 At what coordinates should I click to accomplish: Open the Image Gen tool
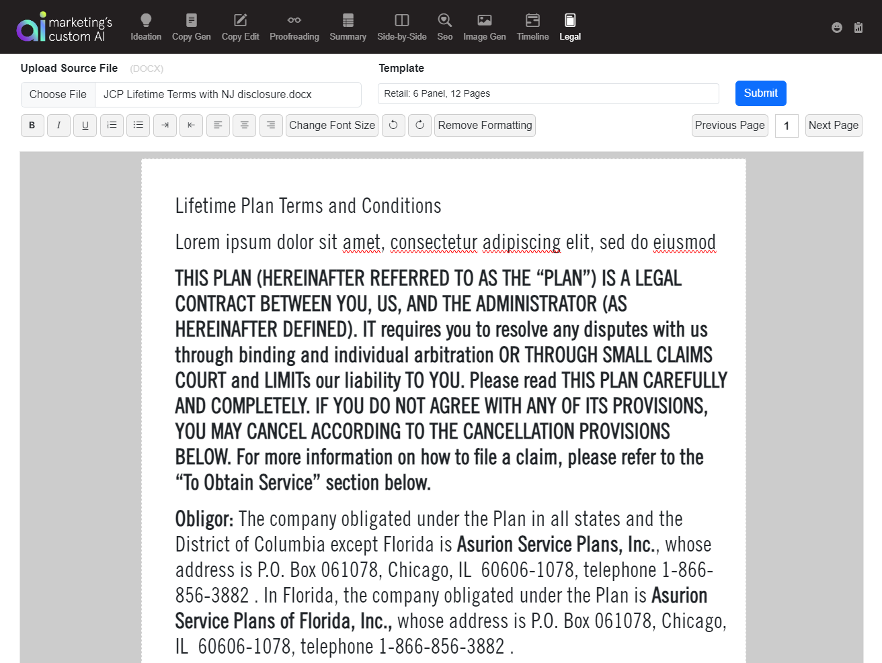485,27
